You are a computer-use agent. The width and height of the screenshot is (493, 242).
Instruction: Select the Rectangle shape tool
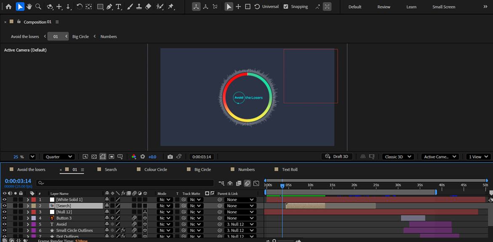click(x=100, y=7)
